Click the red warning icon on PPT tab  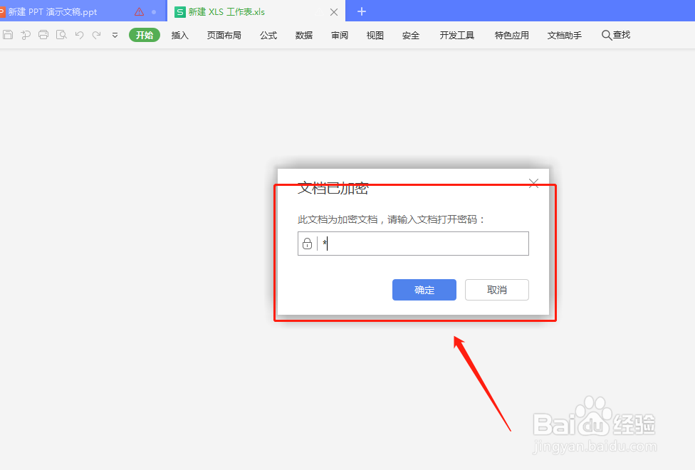(139, 12)
